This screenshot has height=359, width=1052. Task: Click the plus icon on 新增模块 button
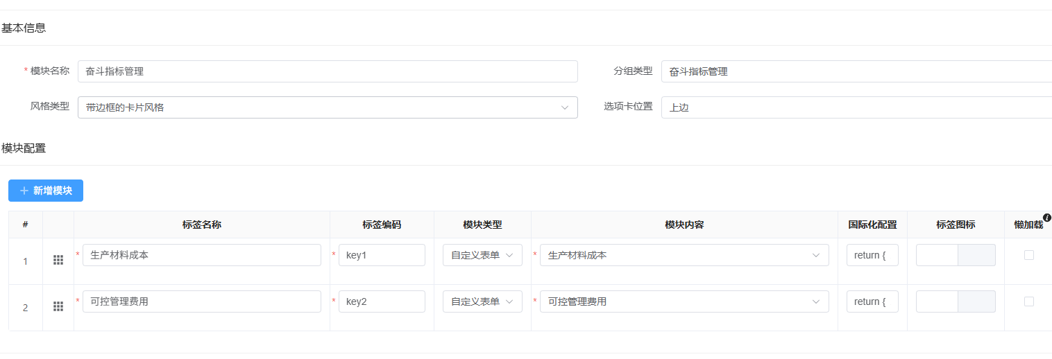(x=24, y=191)
